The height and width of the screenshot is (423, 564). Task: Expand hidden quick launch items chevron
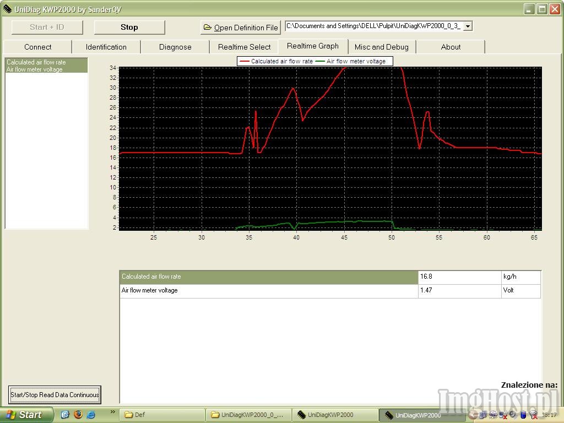click(112, 412)
